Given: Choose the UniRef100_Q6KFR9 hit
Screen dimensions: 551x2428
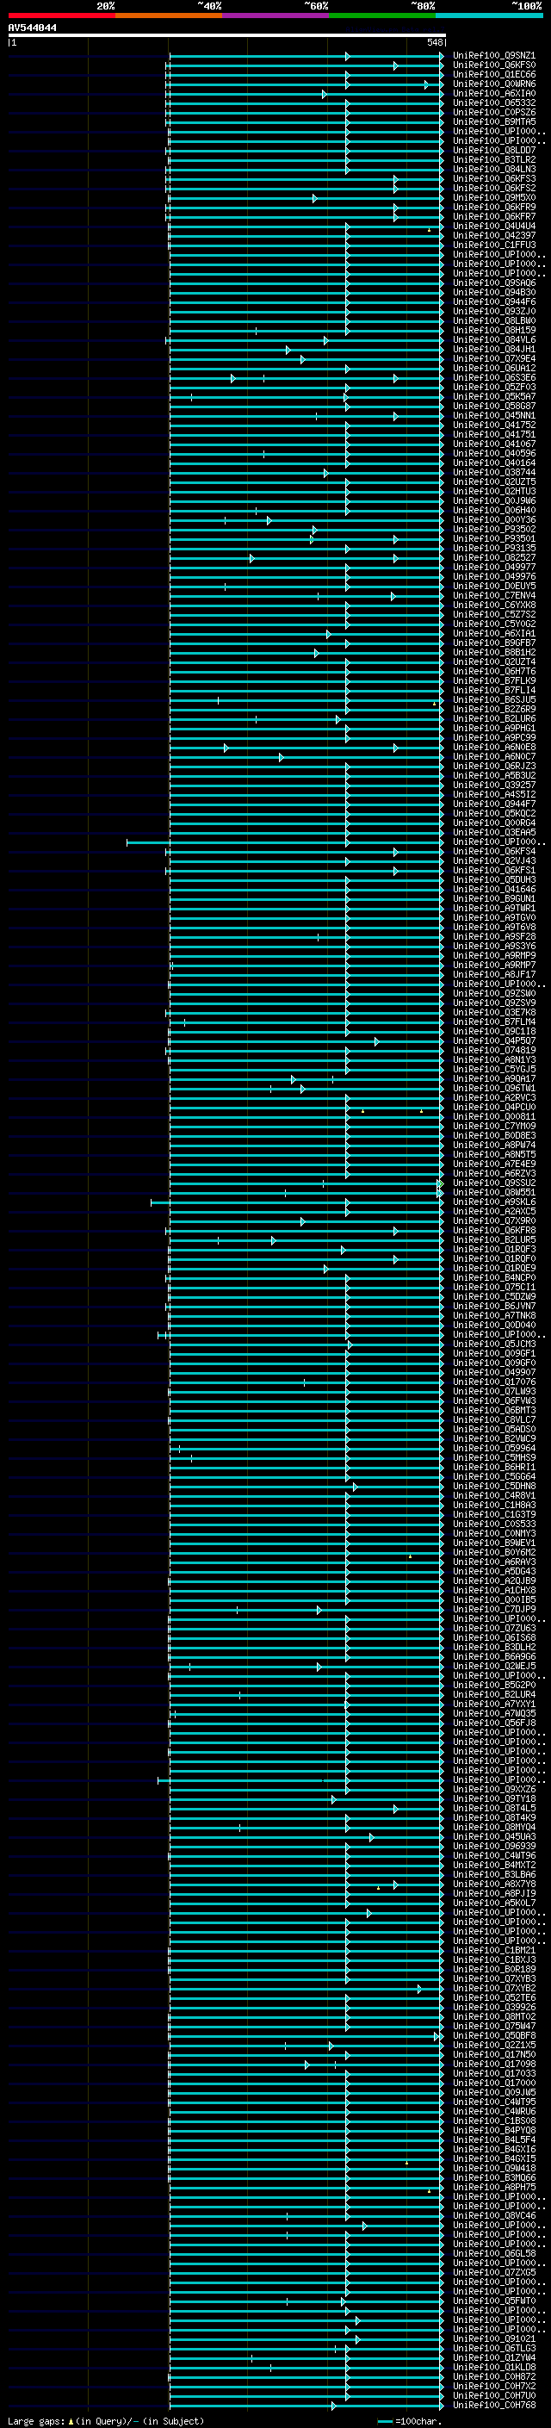Looking at the screenshot, I should (x=493, y=208).
